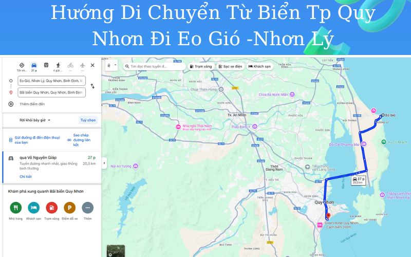Open the Thắng cảnh thiên nhiên Nhơn Hải marker
This screenshot has width=411, height=257.
pos(382,195)
